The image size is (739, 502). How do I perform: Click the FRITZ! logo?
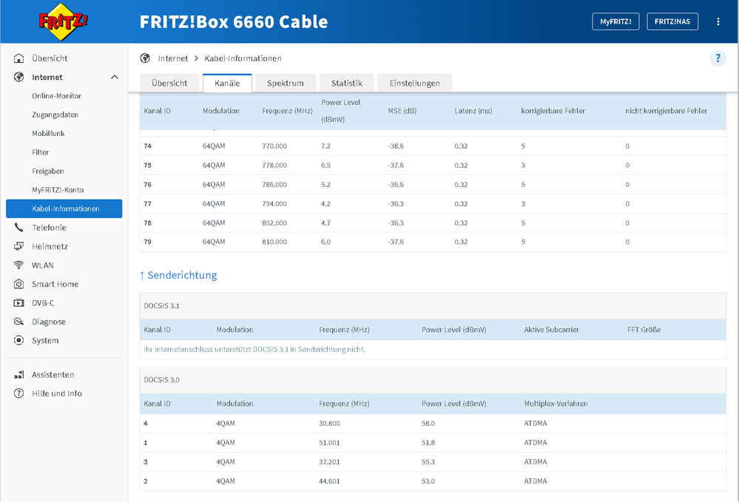tap(63, 21)
